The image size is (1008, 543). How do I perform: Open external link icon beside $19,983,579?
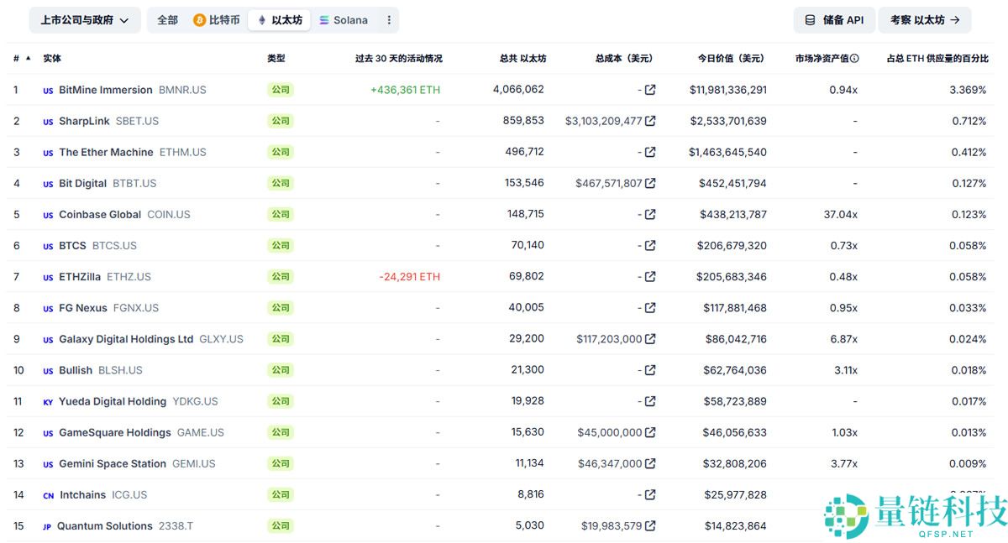click(650, 525)
